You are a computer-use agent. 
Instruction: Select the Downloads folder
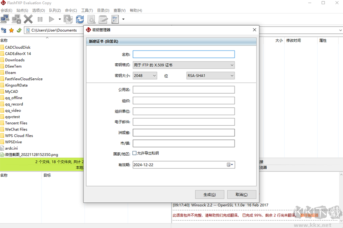[x=15, y=60]
